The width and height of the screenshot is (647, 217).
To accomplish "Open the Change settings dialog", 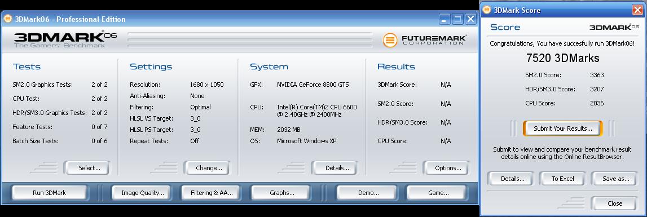I will point(207,168).
